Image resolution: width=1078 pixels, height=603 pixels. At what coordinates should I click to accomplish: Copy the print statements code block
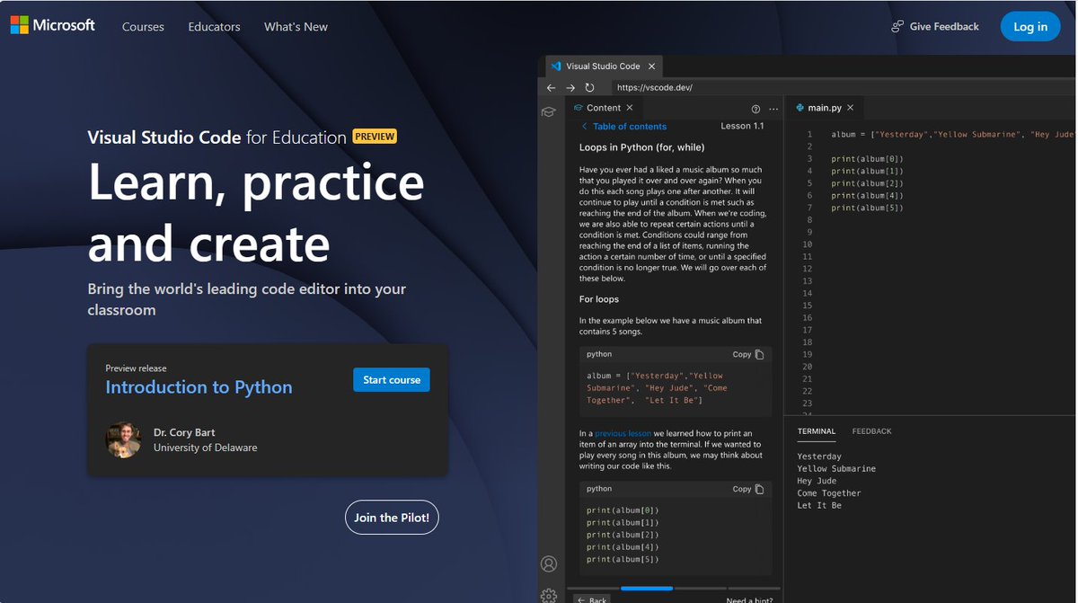[x=748, y=489]
